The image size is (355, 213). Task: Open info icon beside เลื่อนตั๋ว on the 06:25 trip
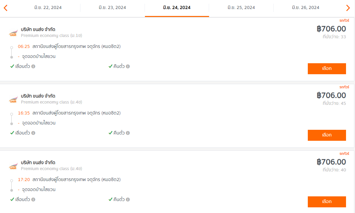pyautogui.click(x=33, y=66)
